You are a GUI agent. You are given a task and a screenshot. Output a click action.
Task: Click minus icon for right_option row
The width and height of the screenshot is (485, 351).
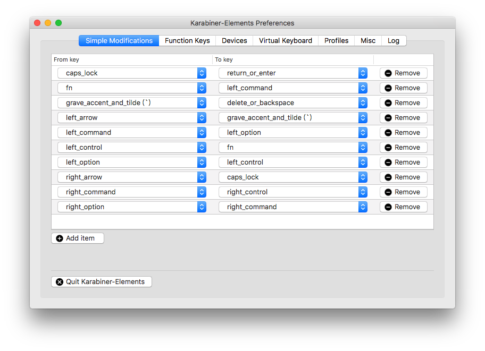pyautogui.click(x=388, y=207)
